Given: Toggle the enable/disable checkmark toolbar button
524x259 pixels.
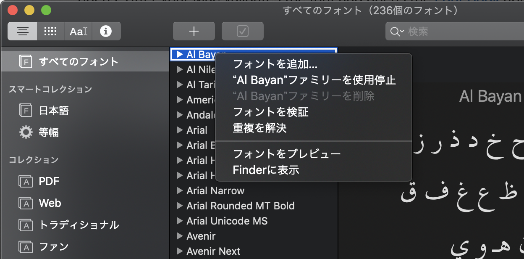Looking at the screenshot, I should coord(243,32).
